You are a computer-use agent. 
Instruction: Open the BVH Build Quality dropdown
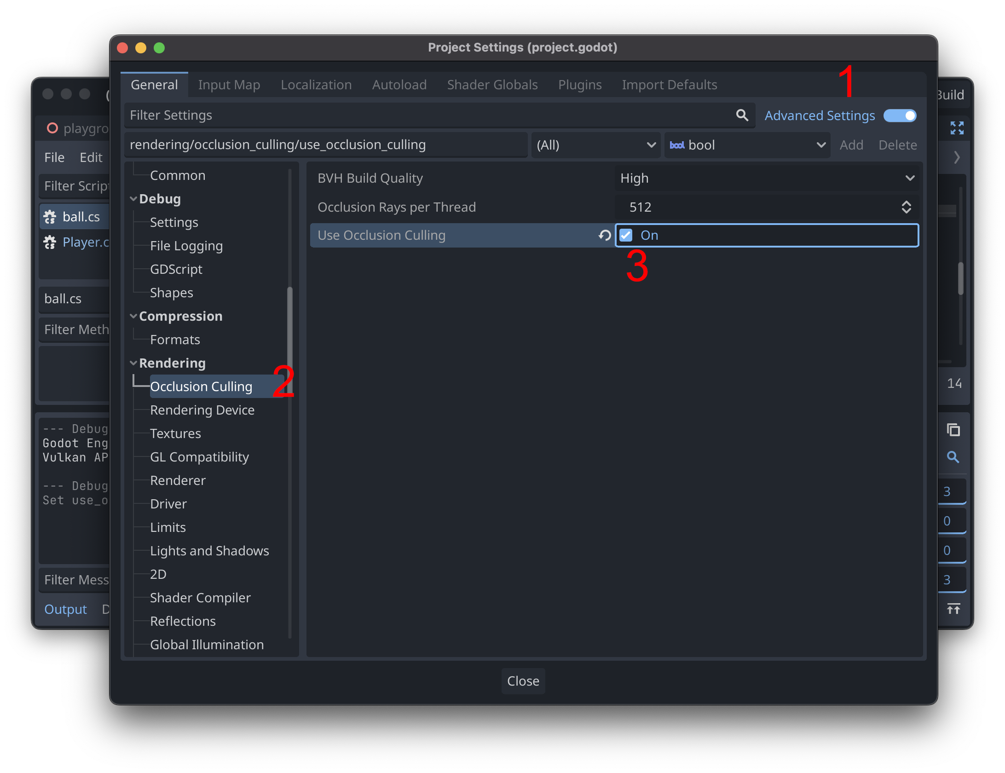pos(767,179)
